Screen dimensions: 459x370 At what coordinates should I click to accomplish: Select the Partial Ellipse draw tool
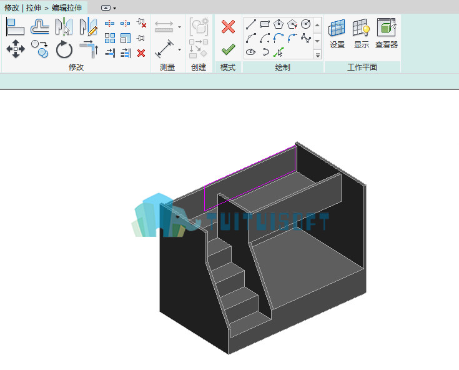[x=266, y=52]
